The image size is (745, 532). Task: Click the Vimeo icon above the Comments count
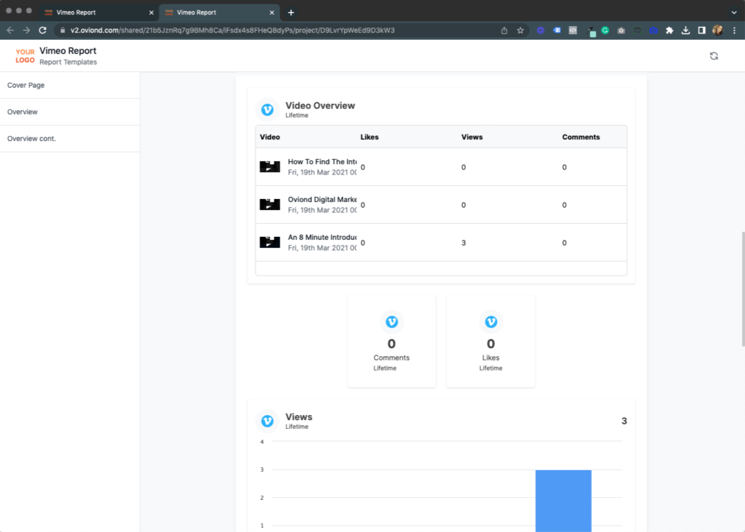pos(391,322)
